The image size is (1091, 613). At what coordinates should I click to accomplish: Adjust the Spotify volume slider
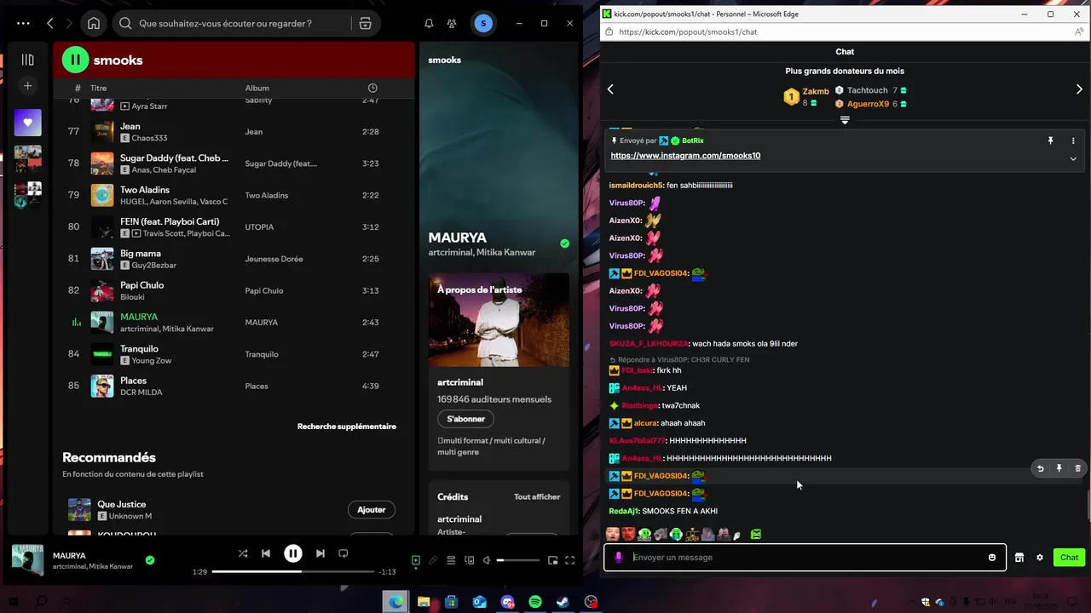[x=518, y=560]
